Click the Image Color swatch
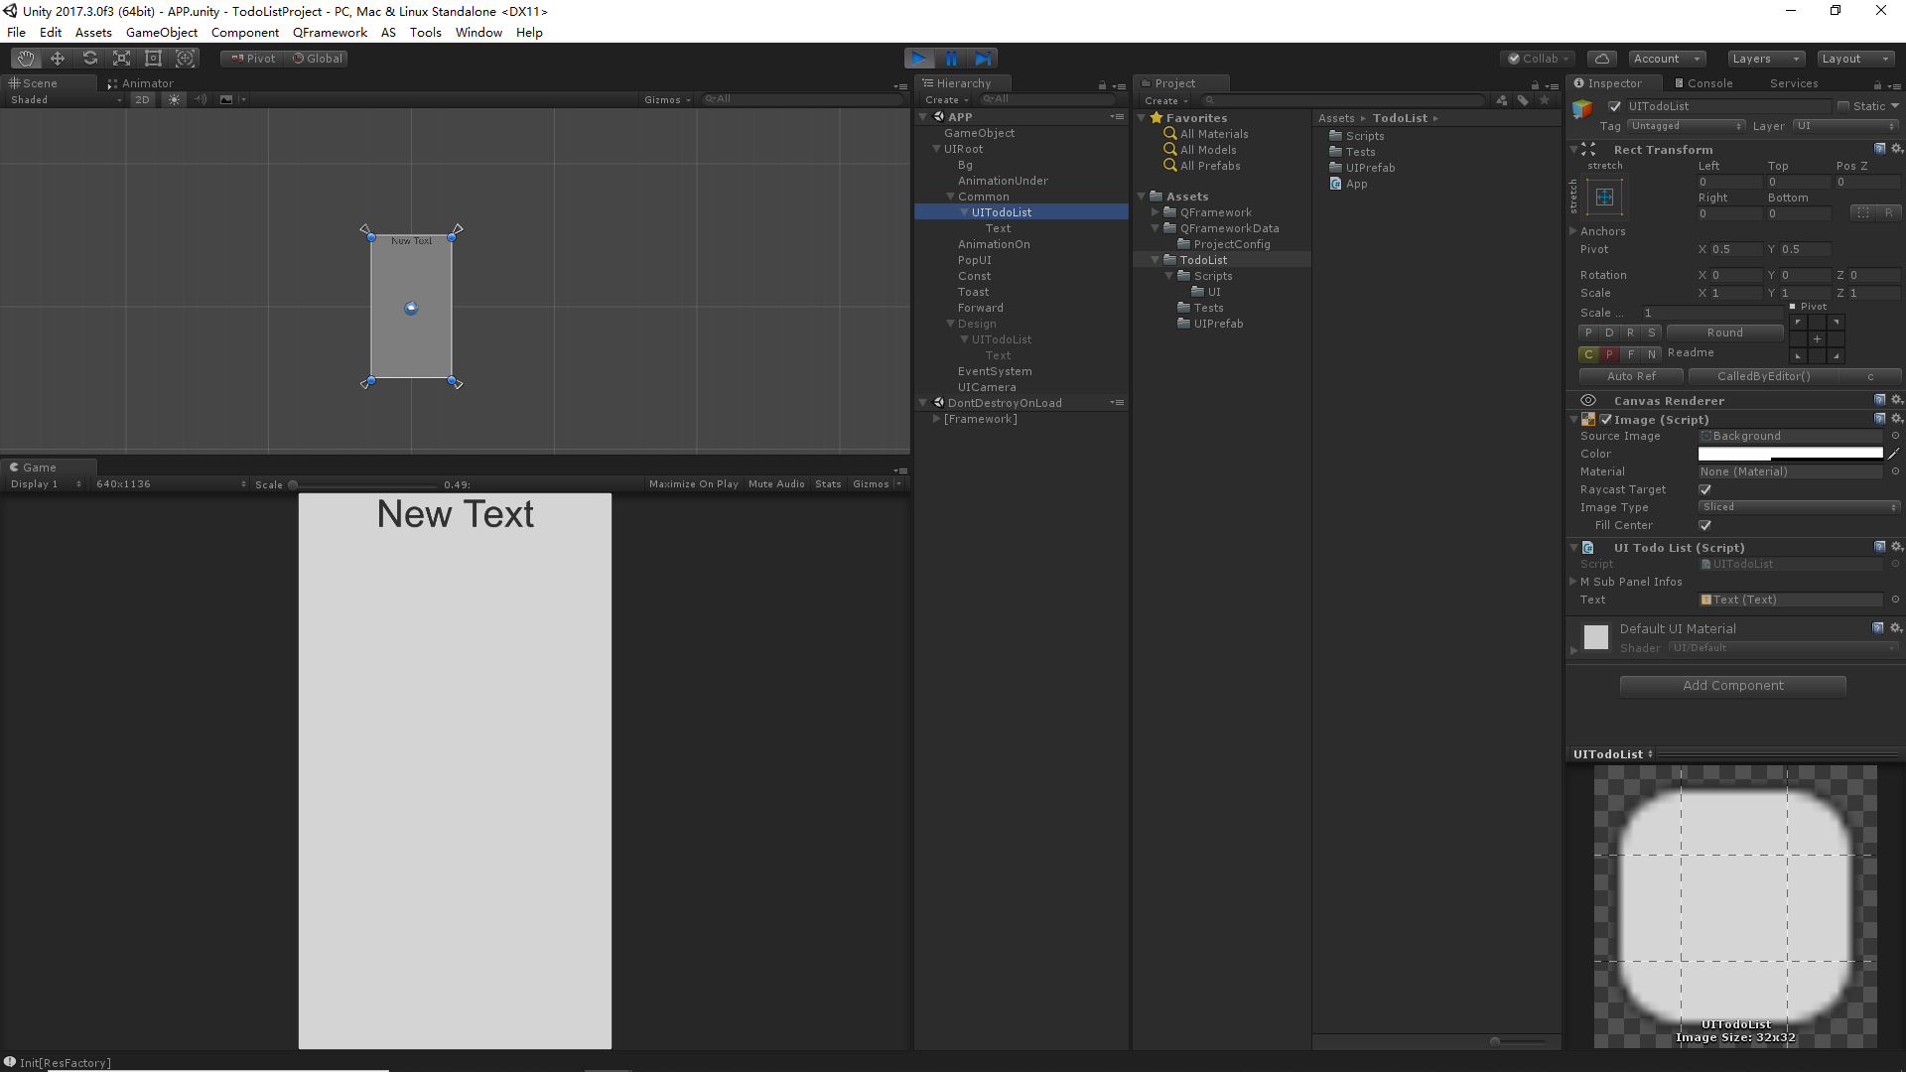The image size is (1906, 1072). coord(1789,454)
